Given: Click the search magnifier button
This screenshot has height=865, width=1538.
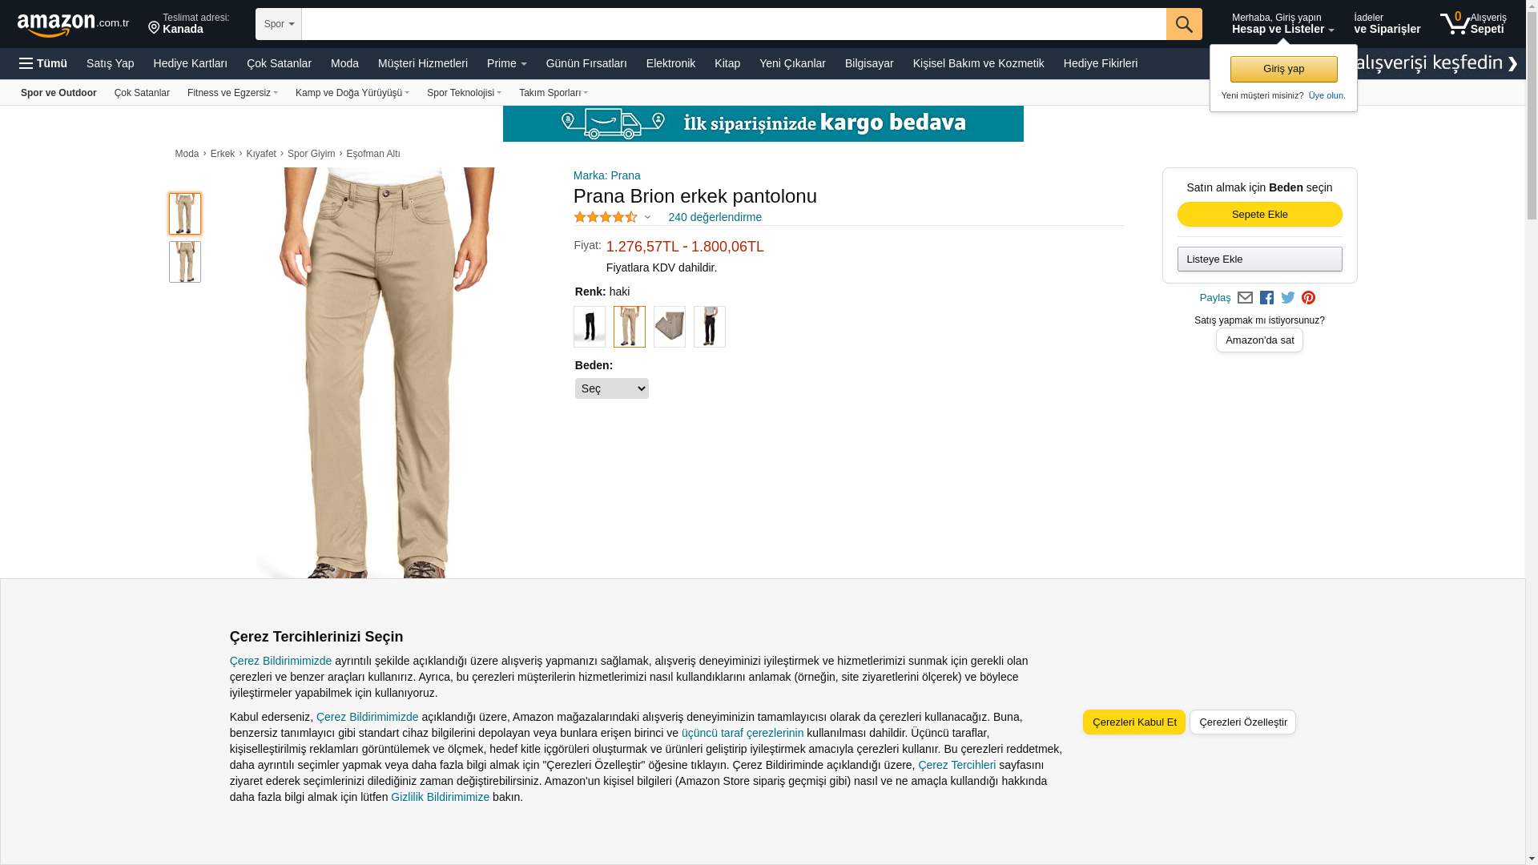Looking at the screenshot, I should pyautogui.click(x=1183, y=24).
